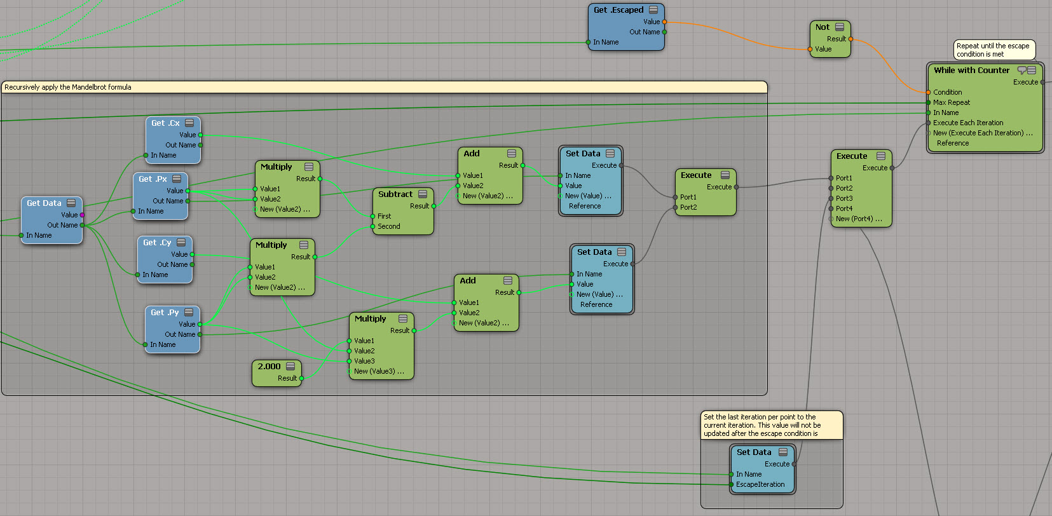
Task: Open the comment bubble on While with Counter
Action: pyautogui.click(x=1021, y=71)
